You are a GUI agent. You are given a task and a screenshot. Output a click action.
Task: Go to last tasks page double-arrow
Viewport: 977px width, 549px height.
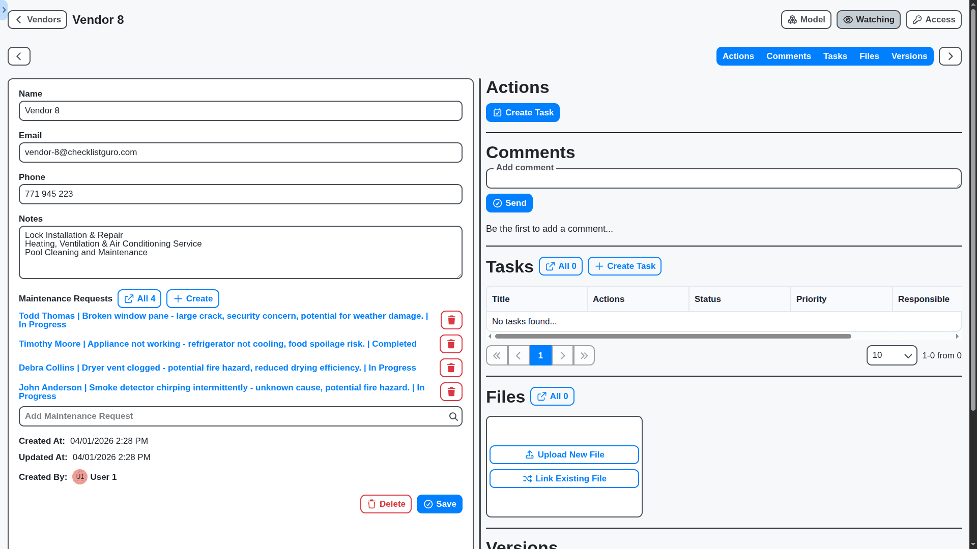[584, 356]
